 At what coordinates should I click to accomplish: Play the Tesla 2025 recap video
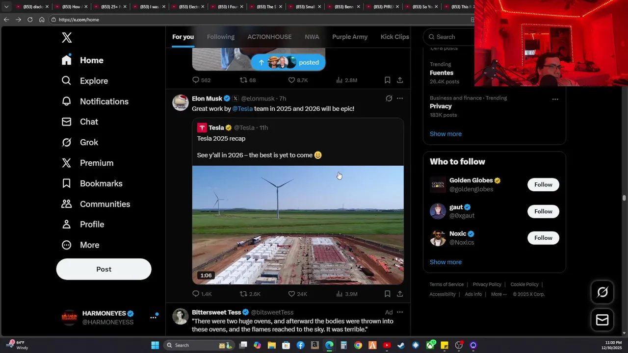[x=298, y=225]
